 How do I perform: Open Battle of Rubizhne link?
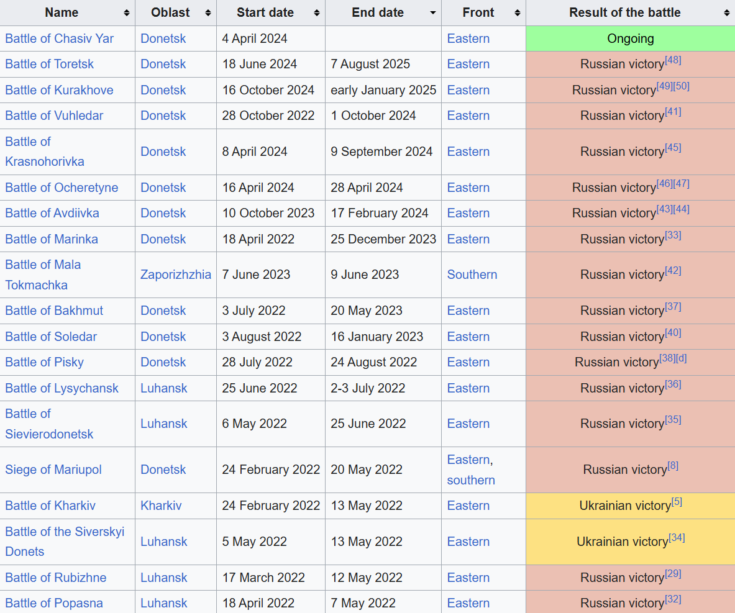[x=56, y=578]
